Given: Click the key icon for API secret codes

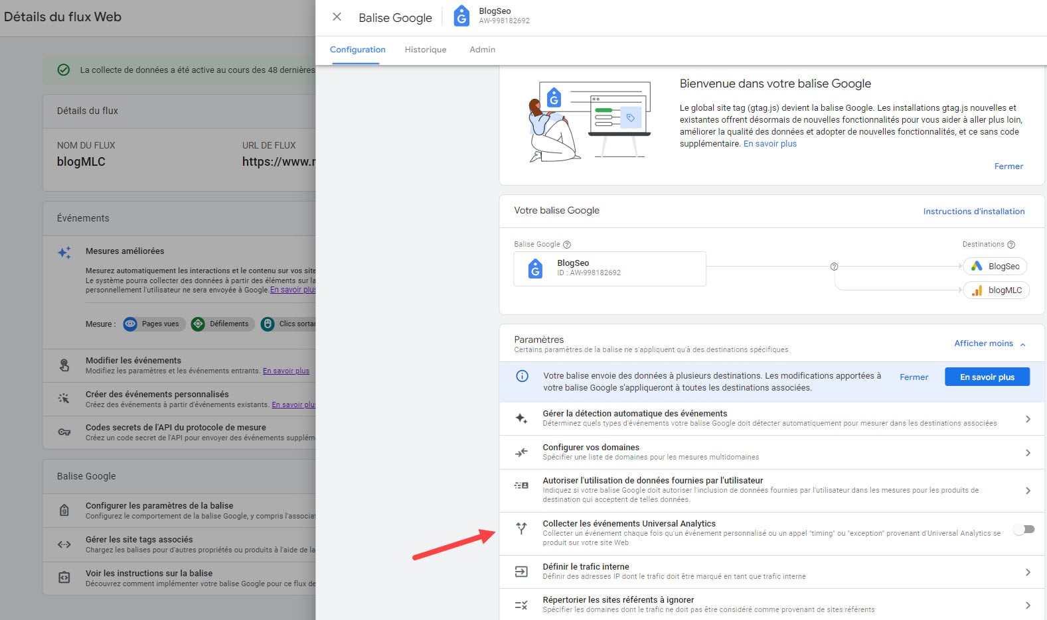Looking at the screenshot, I should (x=64, y=432).
